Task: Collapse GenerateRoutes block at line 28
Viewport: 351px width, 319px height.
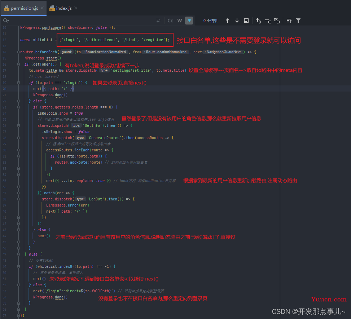Action: (19, 138)
